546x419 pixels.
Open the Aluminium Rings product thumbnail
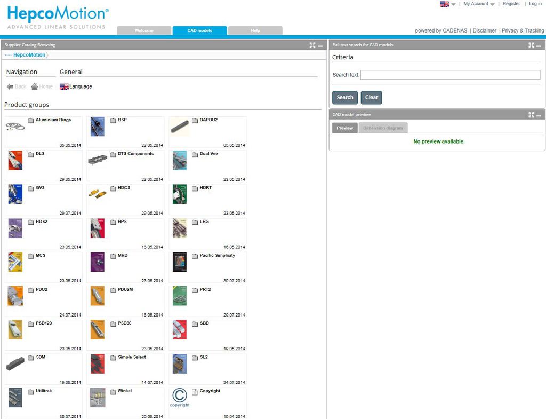15,126
